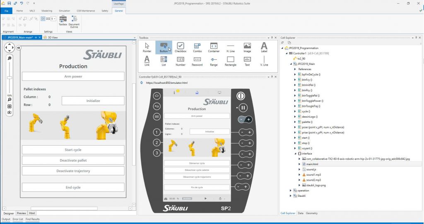Click the emulator pause button
The width and height of the screenshot is (424, 224).
243,108
